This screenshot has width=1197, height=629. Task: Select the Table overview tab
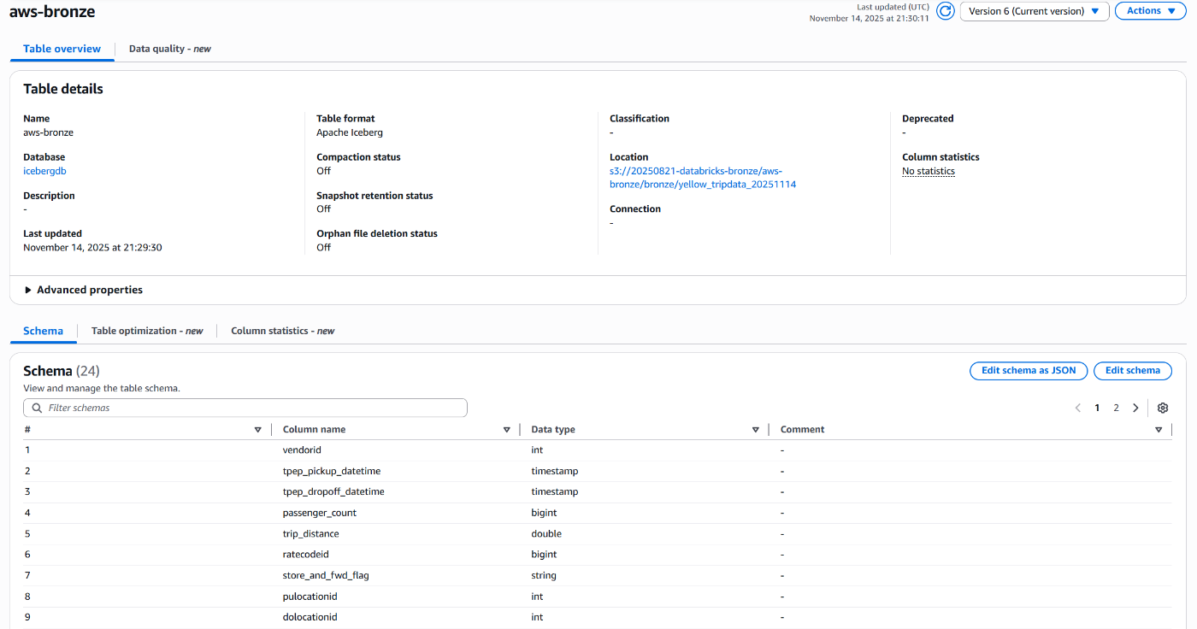point(62,49)
